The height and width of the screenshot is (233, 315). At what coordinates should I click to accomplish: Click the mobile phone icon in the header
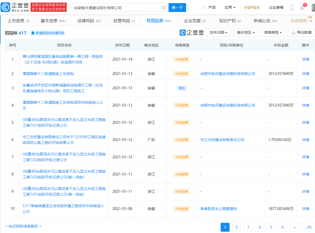[x=292, y=8]
